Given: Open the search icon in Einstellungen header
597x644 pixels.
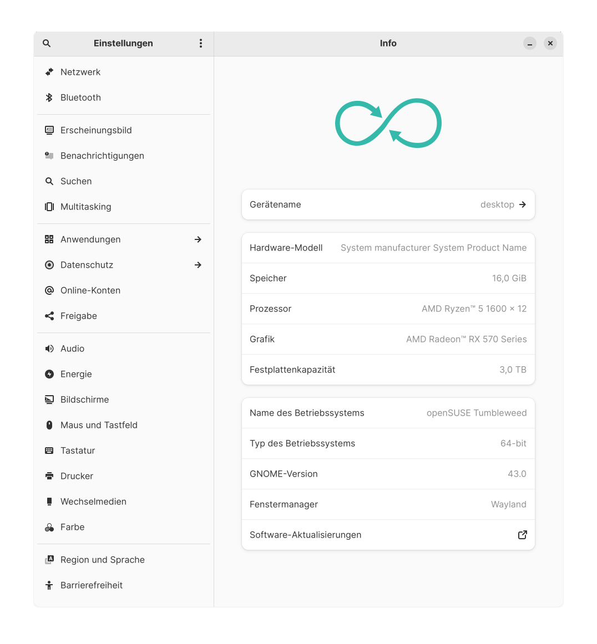Looking at the screenshot, I should click(47, 44).
